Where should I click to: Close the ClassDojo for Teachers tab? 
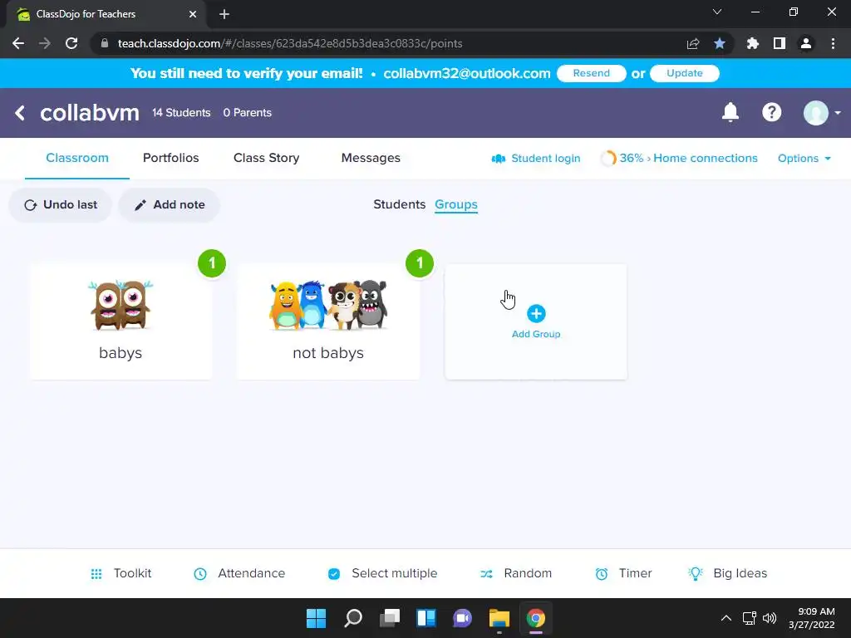click(193, 14)
